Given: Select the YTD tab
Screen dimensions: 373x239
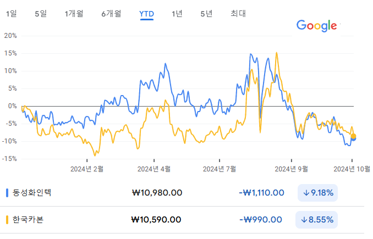Looking at the screenshot, I should (146, 14).
